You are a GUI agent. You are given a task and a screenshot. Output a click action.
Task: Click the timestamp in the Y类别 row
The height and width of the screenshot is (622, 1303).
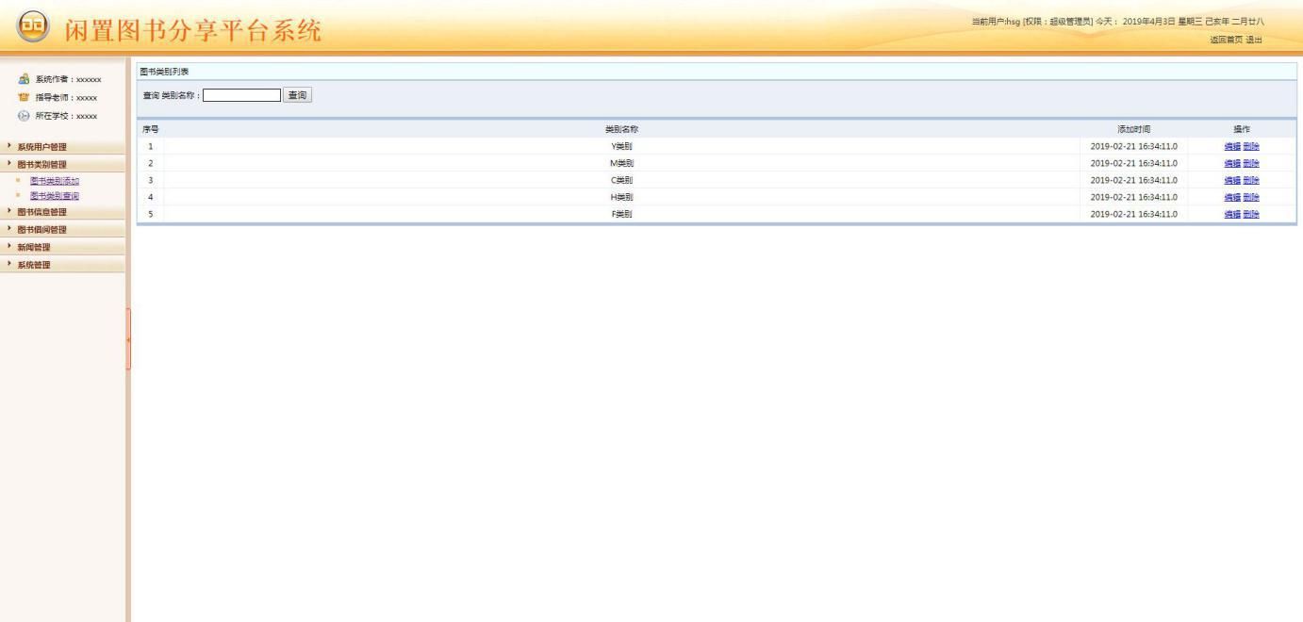(1133, 146)
